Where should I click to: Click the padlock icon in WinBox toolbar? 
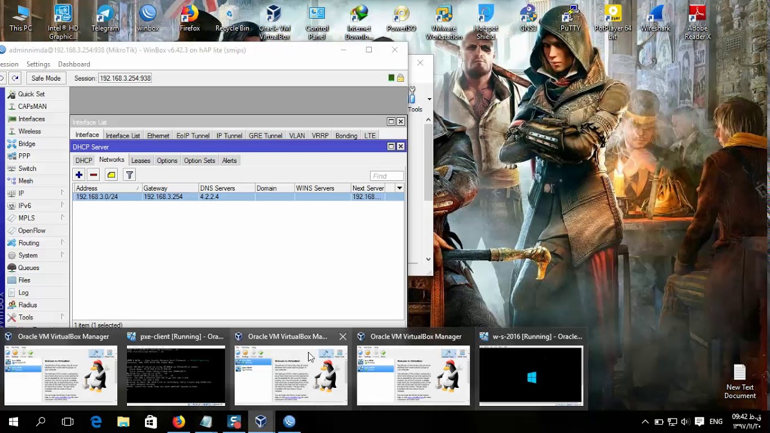pyautogui.click(x=401, y=78)
